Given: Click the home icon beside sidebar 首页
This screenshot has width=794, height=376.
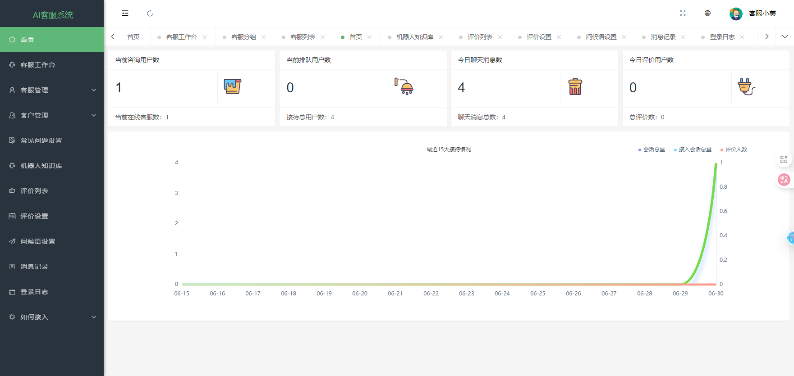Looking at the screenshot, I should (12, 40).
